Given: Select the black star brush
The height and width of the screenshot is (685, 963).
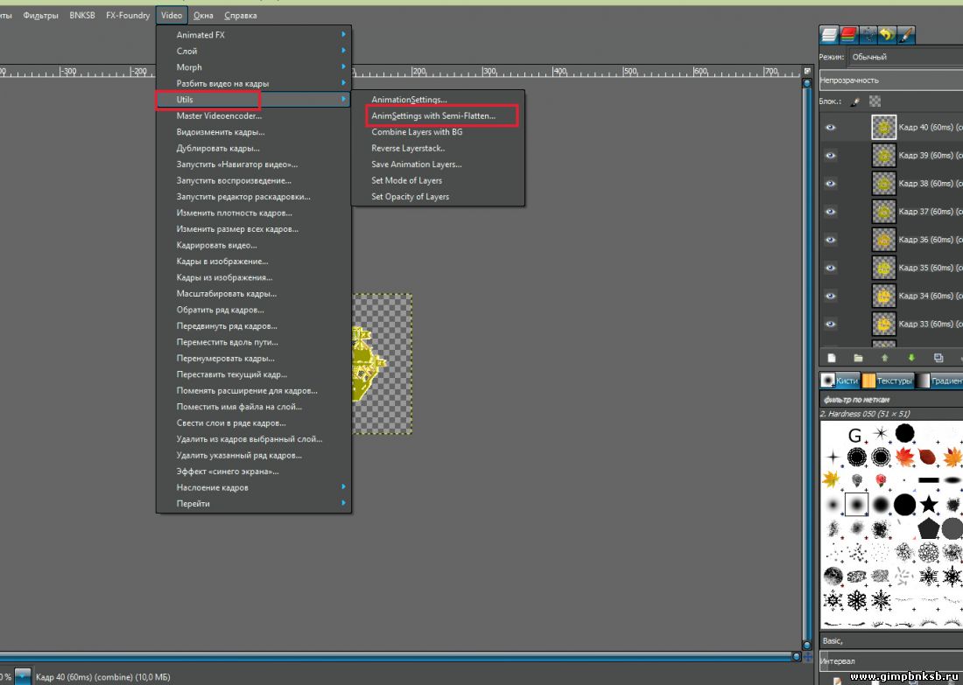Looking at the screenshot, I should (x=929, y=505).
